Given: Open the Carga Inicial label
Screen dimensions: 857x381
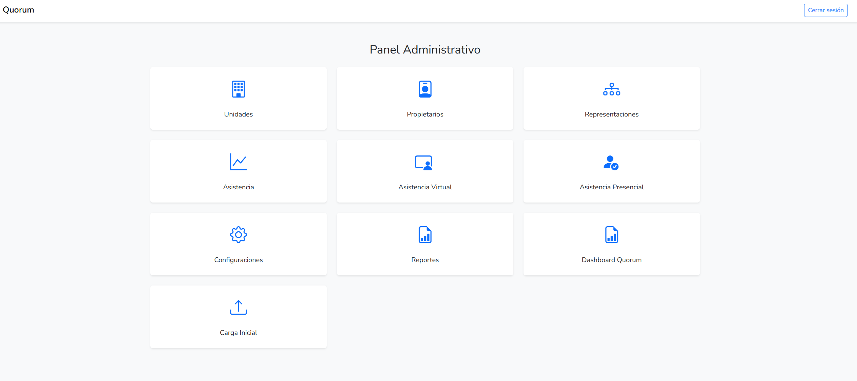Looking at the screenshot, I should coord(238,333).
